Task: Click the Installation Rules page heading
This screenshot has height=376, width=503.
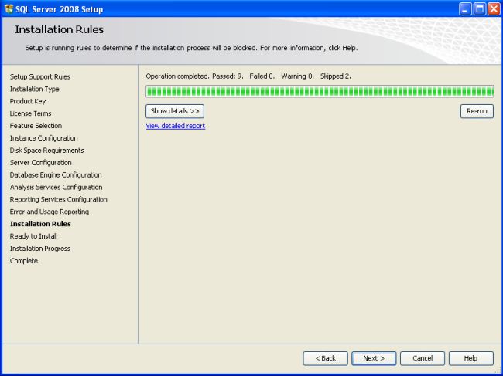Action: point(60,29)
